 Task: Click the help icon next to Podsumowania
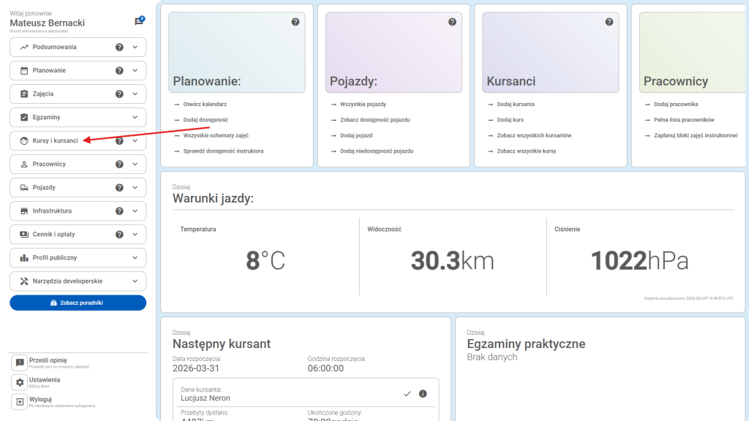[119, 48]
